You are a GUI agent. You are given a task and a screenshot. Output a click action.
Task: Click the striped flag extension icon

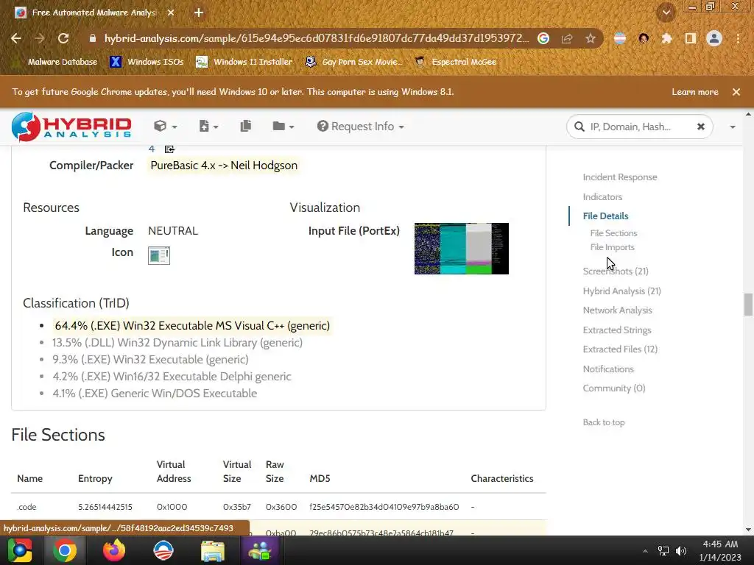620,38
